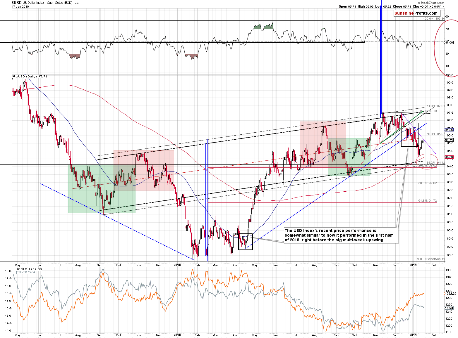Image resolution: width=458 pixels, height=338 pixels.
Task: Click the blue price tag '96.35'
Action: pos(449,130)
